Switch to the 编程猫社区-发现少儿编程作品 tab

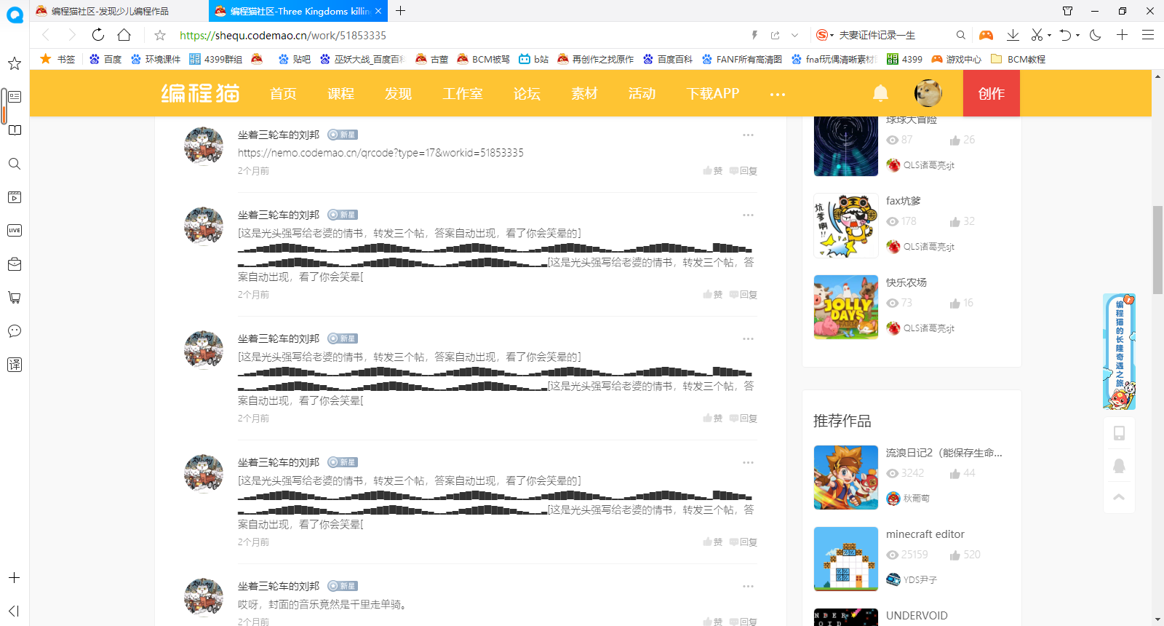(x=119, y=11)
